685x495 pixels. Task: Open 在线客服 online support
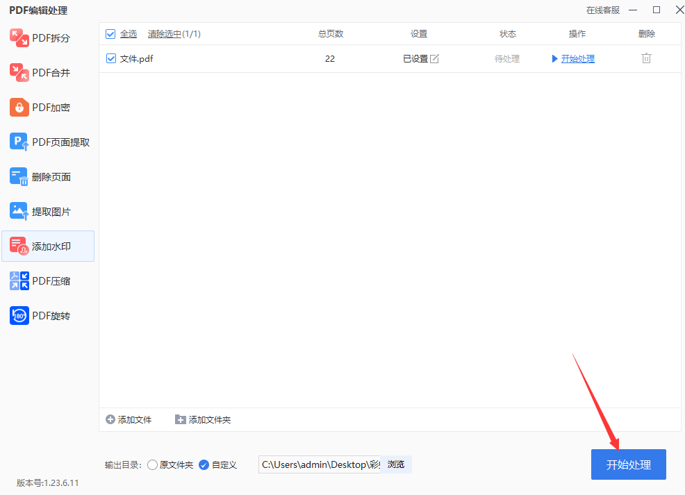603,10
